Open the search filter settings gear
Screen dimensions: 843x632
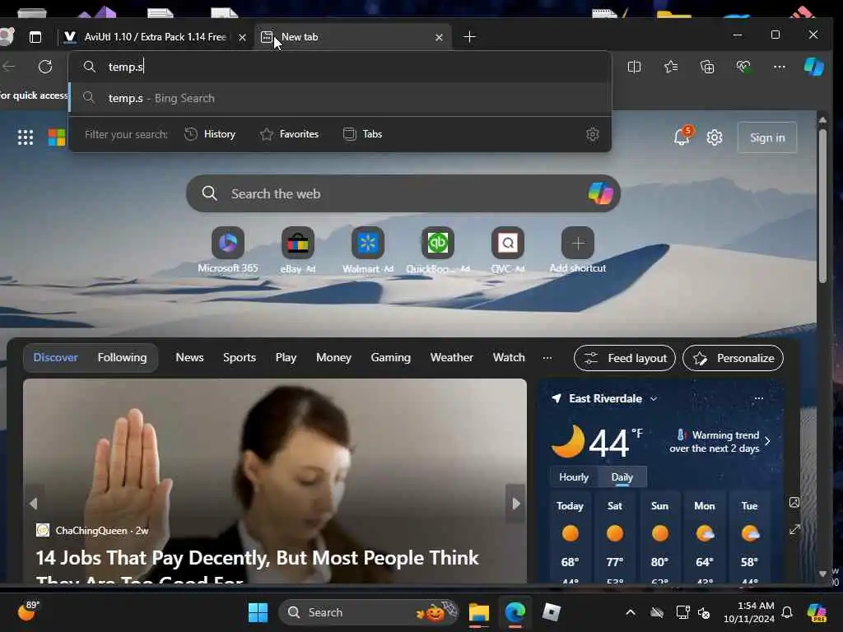pyautogui.click(x=593, y=134)
